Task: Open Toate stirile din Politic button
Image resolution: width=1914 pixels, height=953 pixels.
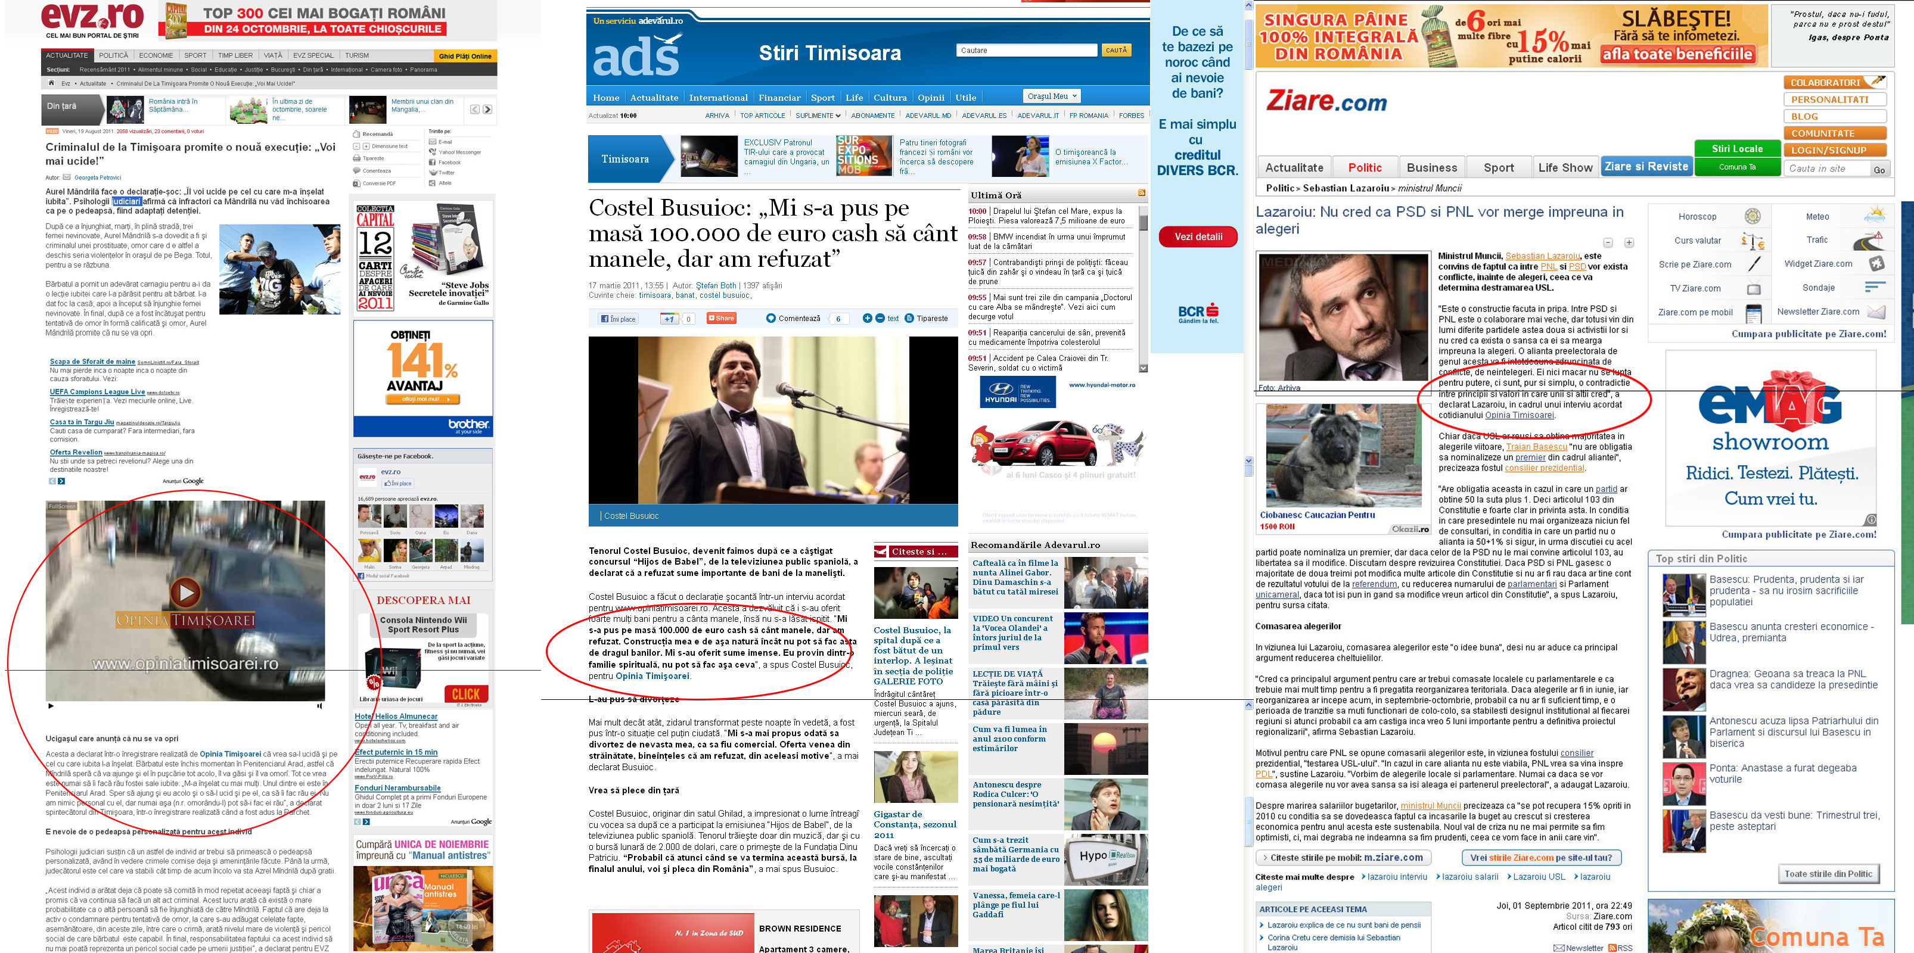Action: 1828,874
